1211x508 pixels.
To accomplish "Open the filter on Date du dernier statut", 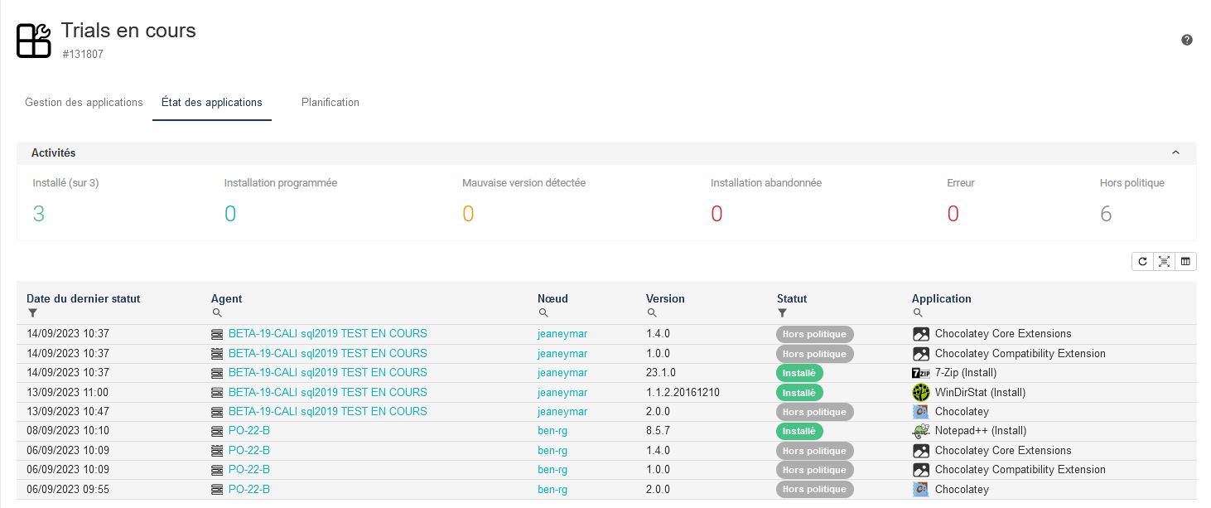I will coord(32,313).
